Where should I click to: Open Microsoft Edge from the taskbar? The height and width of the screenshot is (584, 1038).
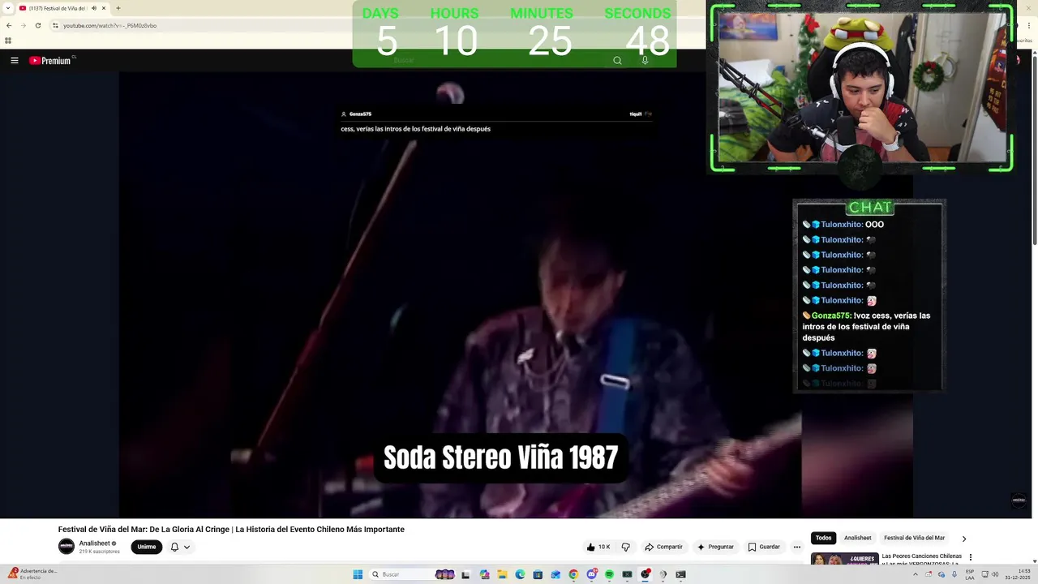[x=520, y=574]
